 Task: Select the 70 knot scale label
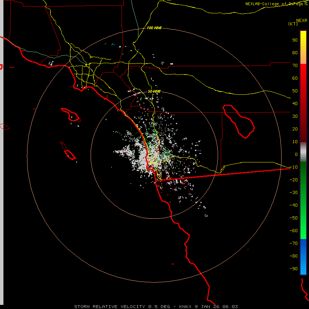pyautogui.click(x=295, y=66)
